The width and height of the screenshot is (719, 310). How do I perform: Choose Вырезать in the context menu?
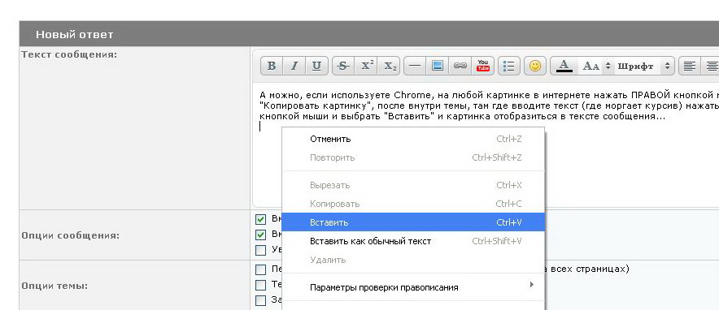(413, 185)
